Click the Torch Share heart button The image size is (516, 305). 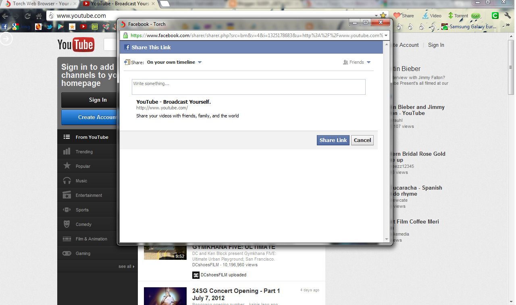pos(404,16)
